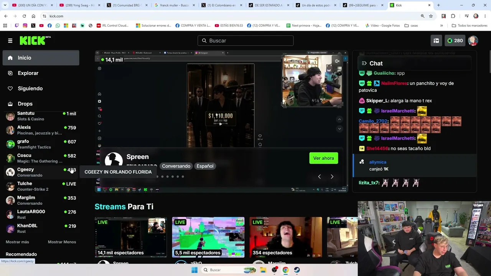Collapse the Kick sidebar hamburger menu
The width and height of the screenshot is (491, 276).
point(10,41)
